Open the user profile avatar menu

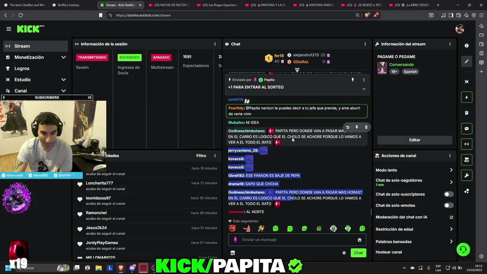[x=460, y=29]
